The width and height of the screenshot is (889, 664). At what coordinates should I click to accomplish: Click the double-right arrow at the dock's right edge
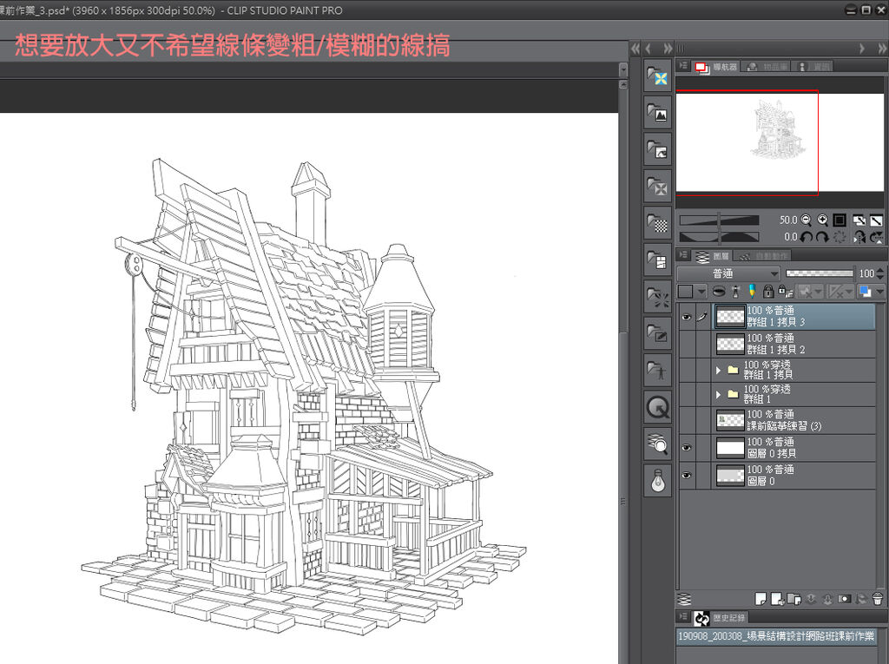click(x=882, y=49)
